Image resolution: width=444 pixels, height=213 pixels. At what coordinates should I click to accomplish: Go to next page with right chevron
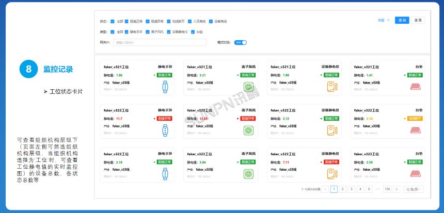coord(397,189)
